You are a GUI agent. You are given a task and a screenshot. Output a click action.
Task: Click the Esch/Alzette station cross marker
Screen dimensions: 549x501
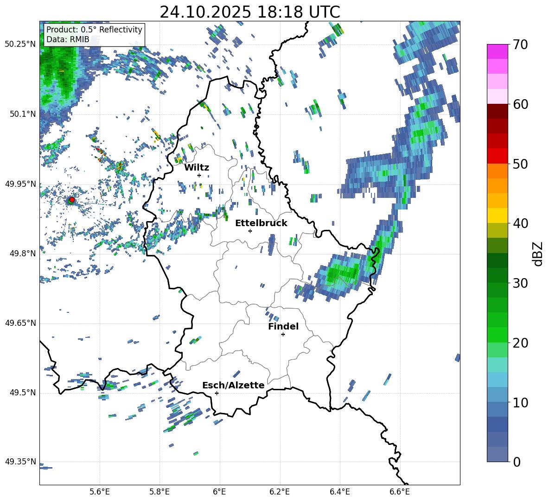[217, 393]
